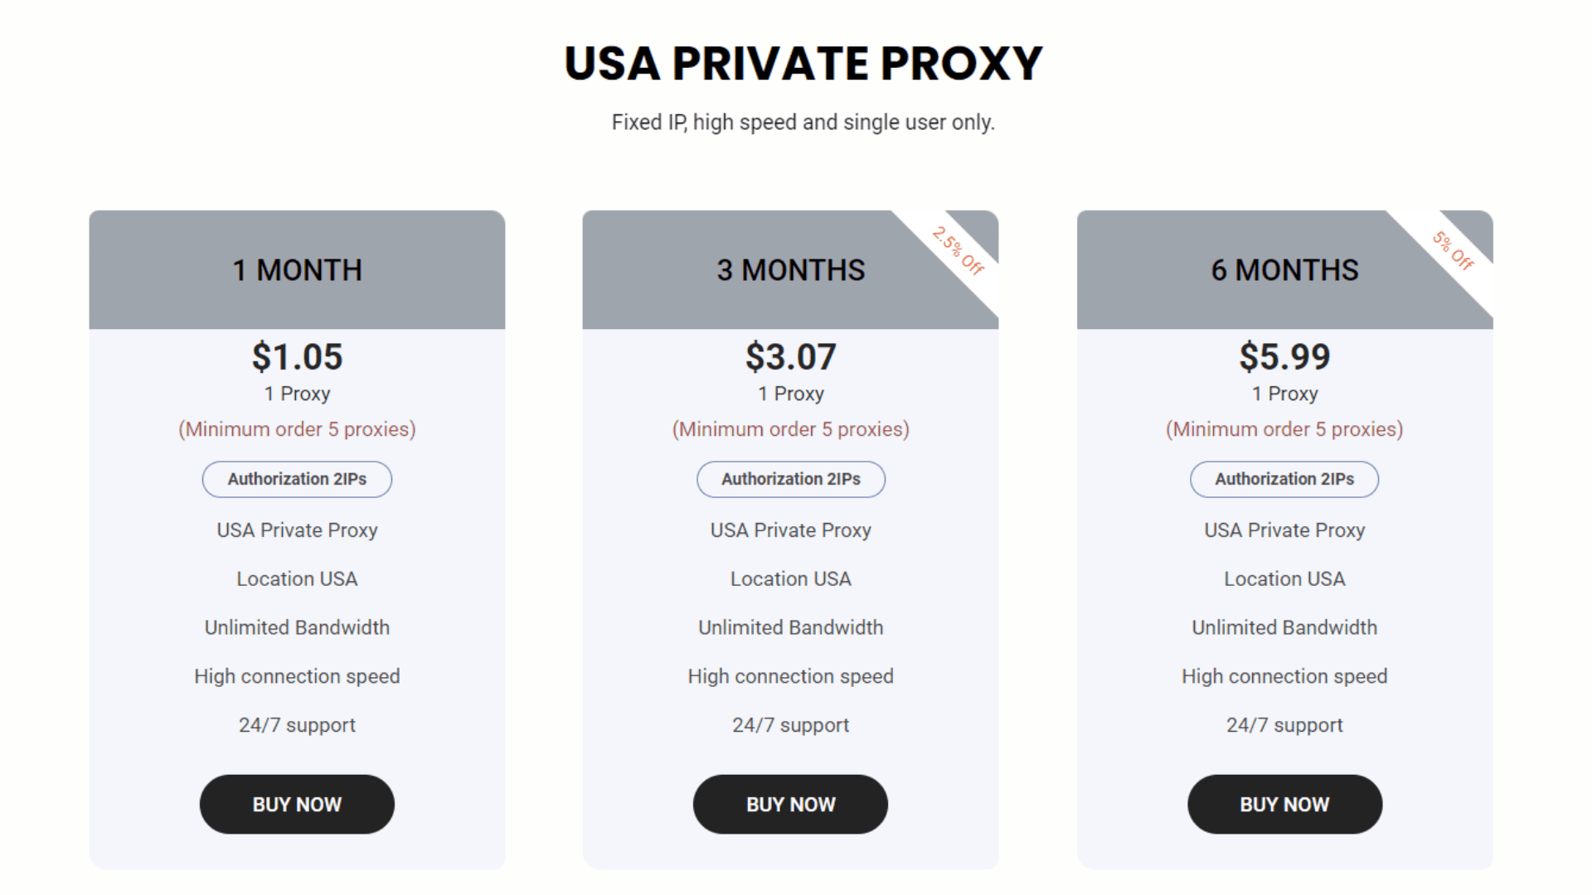Click 24/7 support in 6 Months card
The height and width of the screenshot is (895, 1592).
pos(1284,725)
